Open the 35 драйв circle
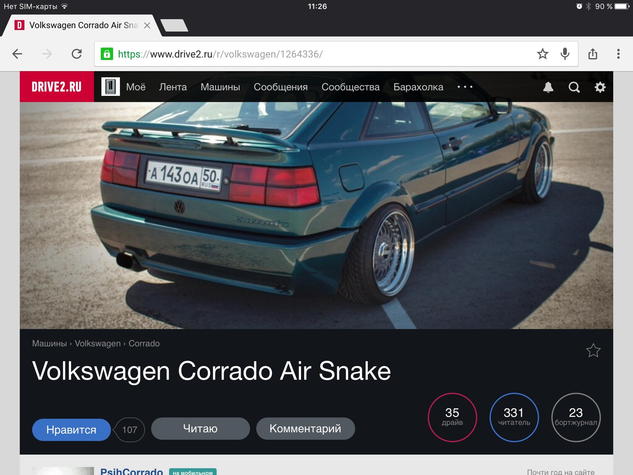Image resolution: width=633 pixels, height=475 pixels. click(452, 417)
